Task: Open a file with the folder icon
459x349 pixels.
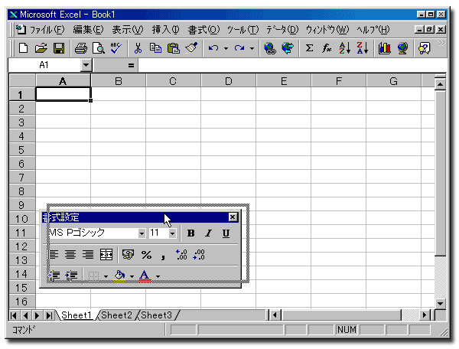Action: click(41, 48)
